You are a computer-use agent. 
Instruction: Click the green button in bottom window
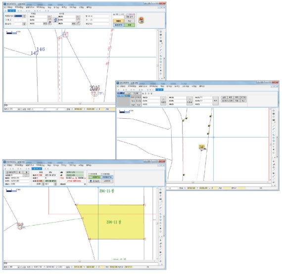point(94,177)
